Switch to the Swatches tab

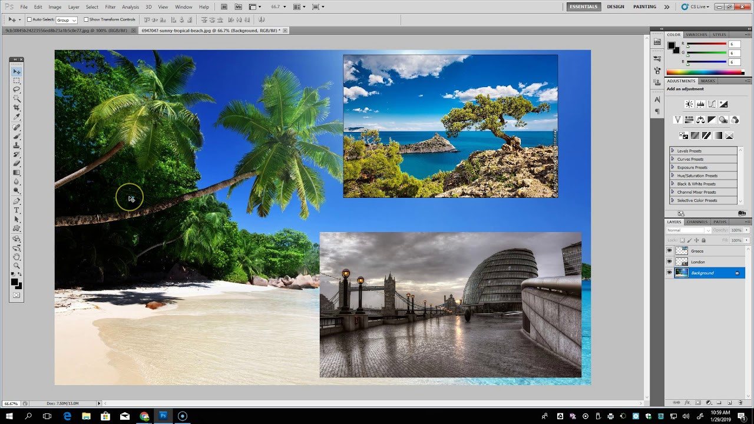tap(696, 35)
